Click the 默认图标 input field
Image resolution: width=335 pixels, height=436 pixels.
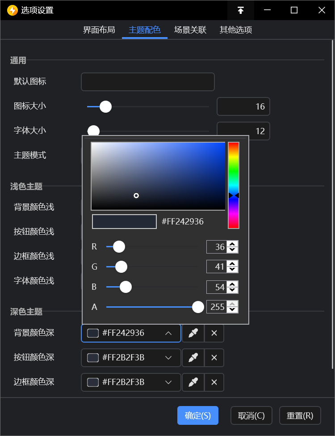(147, 82)
